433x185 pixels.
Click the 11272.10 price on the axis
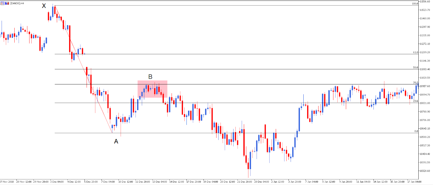pos(425,44)
